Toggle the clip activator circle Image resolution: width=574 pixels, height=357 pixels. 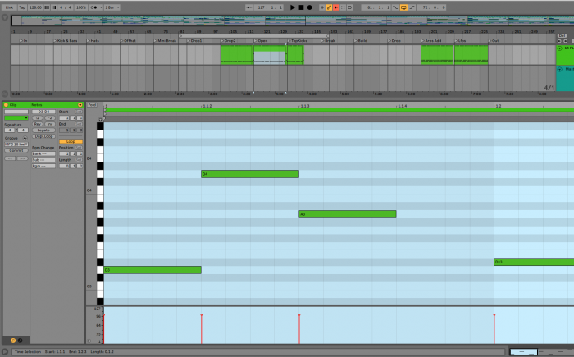click(x=6, y=105)
